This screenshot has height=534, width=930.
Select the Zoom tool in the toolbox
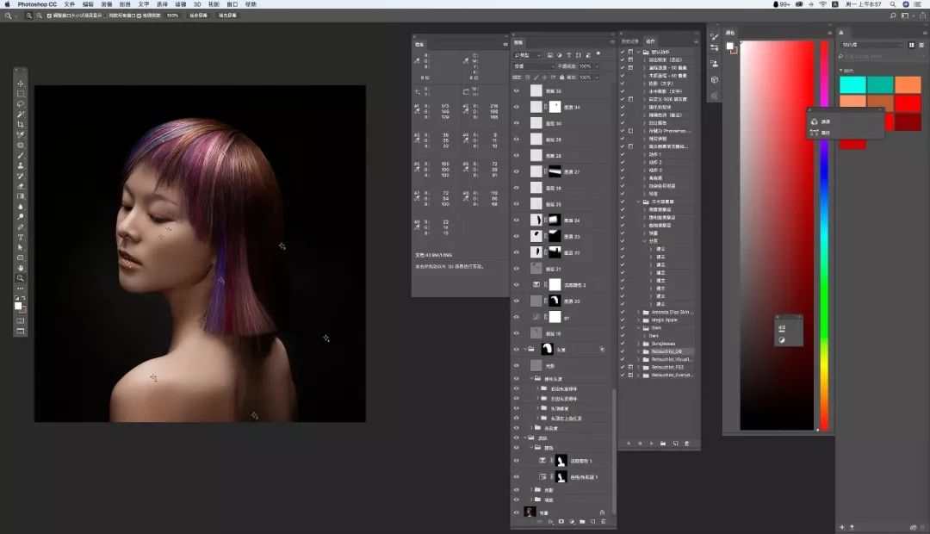21,278
